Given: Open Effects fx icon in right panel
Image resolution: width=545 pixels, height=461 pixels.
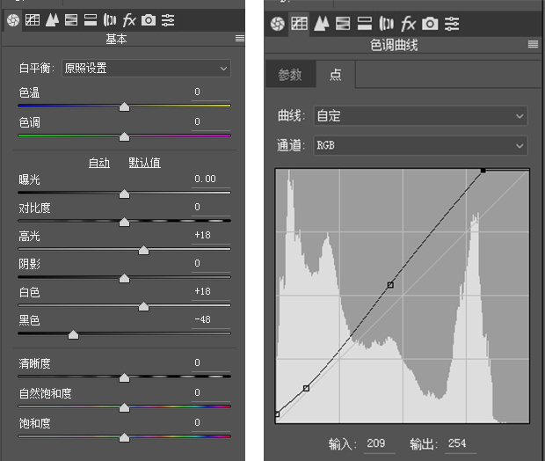Looking at the screenshot, I should tap(408, 24).
